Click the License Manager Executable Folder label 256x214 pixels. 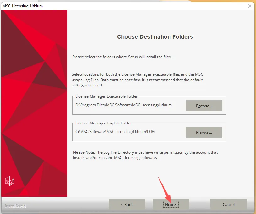[106, 96]
